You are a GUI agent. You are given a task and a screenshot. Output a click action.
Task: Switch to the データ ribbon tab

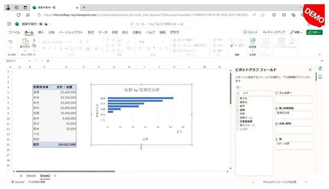point(102,32)
